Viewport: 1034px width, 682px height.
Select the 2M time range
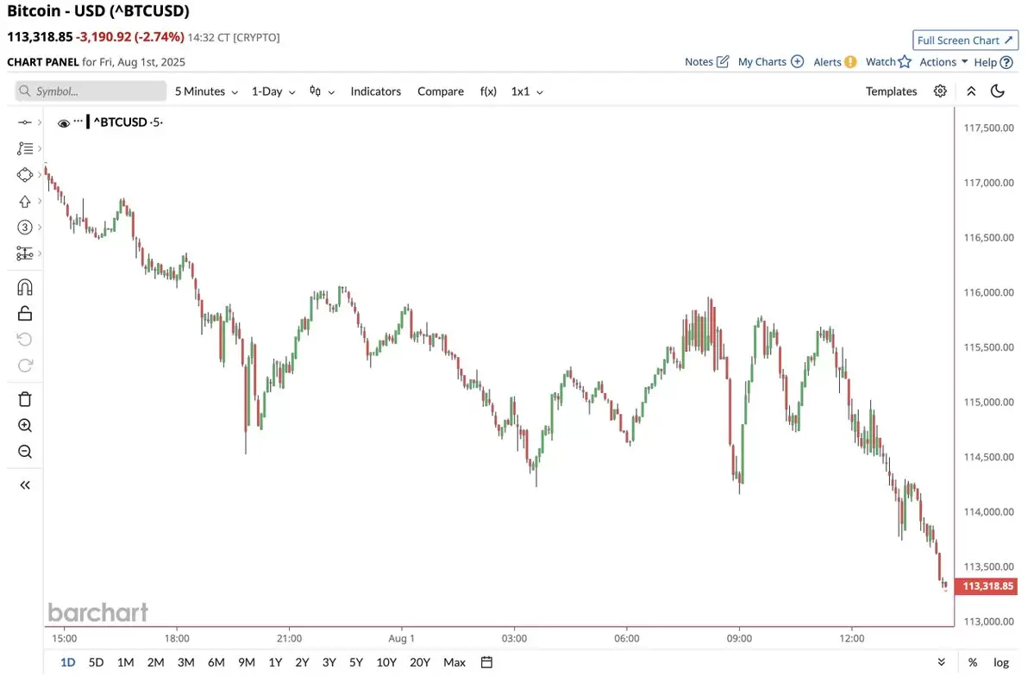pos(155,662)
